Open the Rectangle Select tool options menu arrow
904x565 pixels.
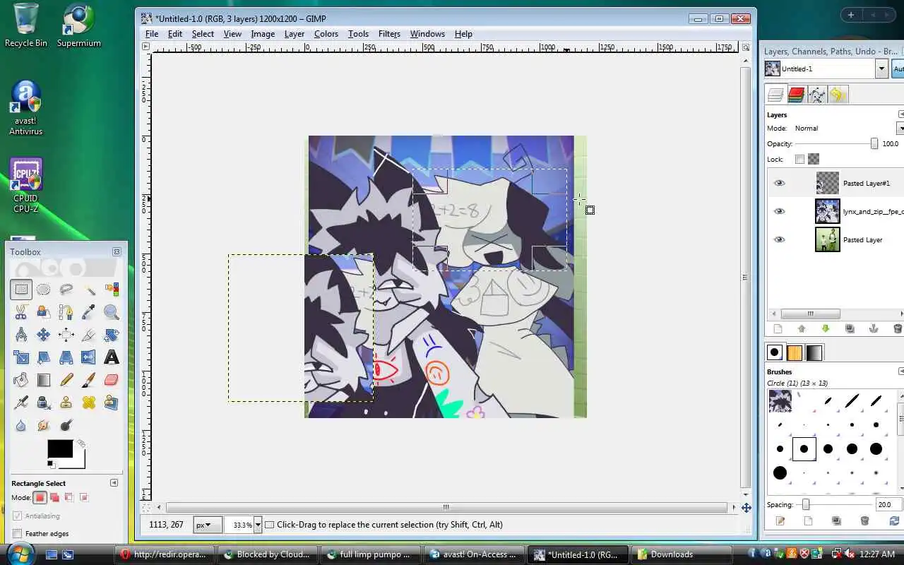click(114, 482)
